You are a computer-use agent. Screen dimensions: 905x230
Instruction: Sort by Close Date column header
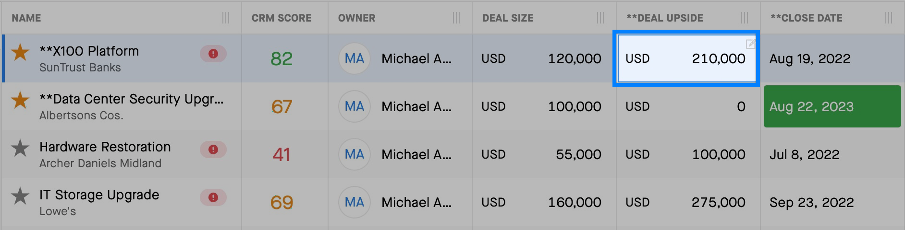[807, 18]
